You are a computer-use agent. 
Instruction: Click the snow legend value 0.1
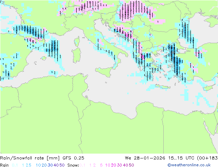[82, 165]
